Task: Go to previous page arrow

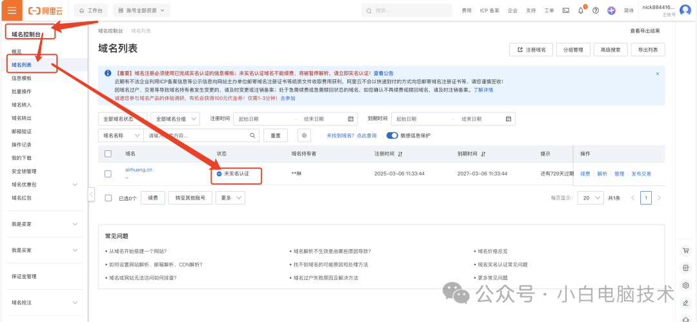Action: tap(633, 198)
